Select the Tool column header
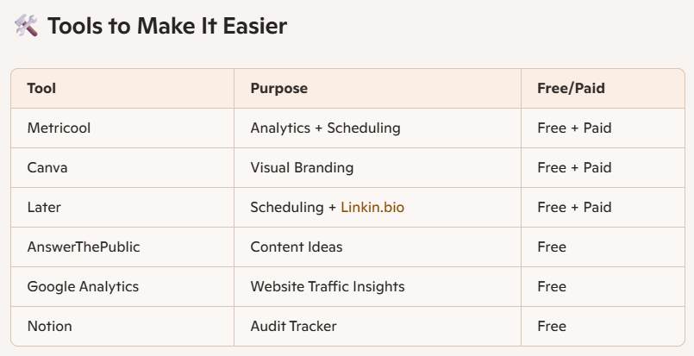 (x=122, y=88)
